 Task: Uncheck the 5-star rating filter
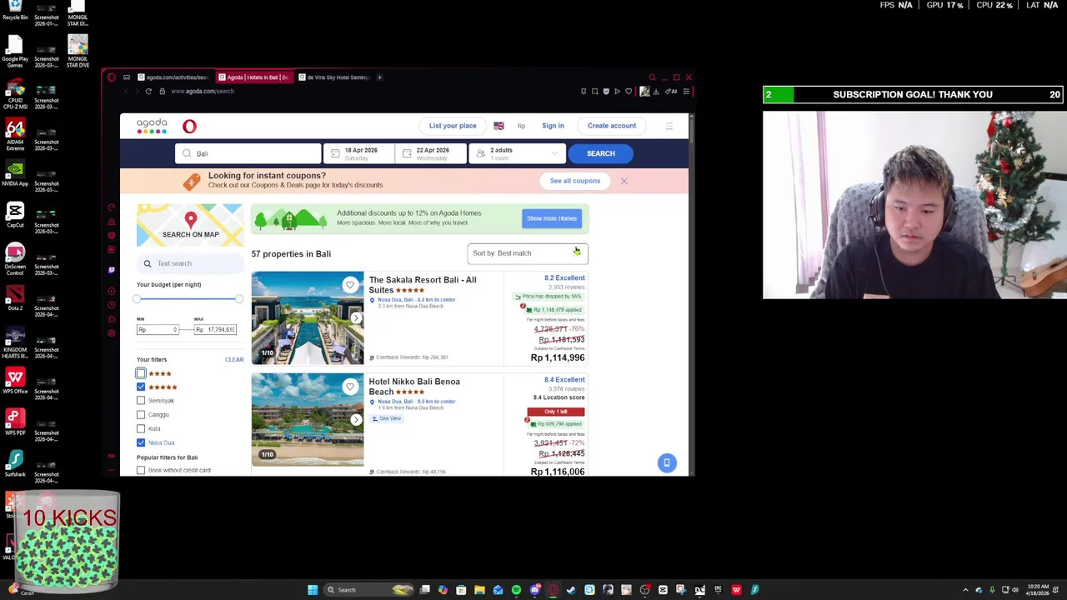(x=141, y=387)
